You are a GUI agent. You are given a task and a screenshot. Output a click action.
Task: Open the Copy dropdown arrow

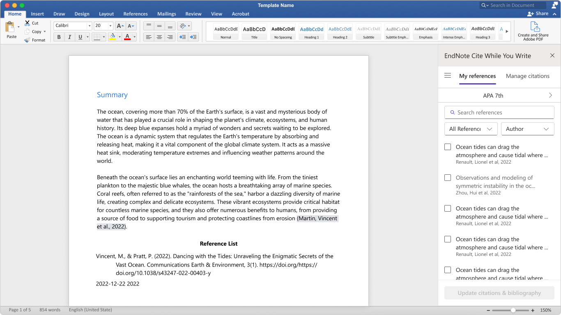(x=45, y=32)
